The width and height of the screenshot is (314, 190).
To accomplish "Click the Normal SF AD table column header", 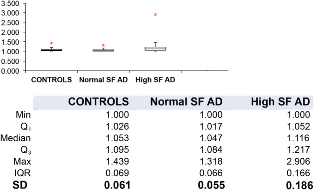I will pos(186,101).
